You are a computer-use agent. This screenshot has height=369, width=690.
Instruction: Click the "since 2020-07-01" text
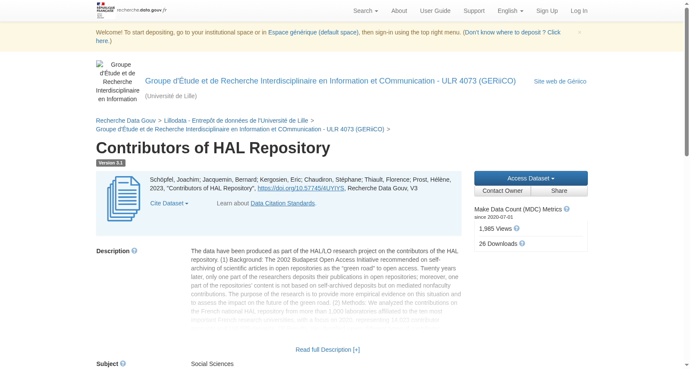point(494,217)
